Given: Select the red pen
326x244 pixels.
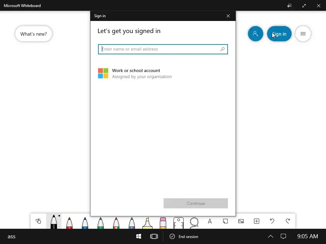Looking at the screenshot, I should pyautogui.click(x=69, y=223).
